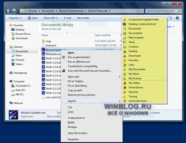Screen dimensions: 186x143
Task: Open the Share with toolbar dropdown
Action: 51,18
